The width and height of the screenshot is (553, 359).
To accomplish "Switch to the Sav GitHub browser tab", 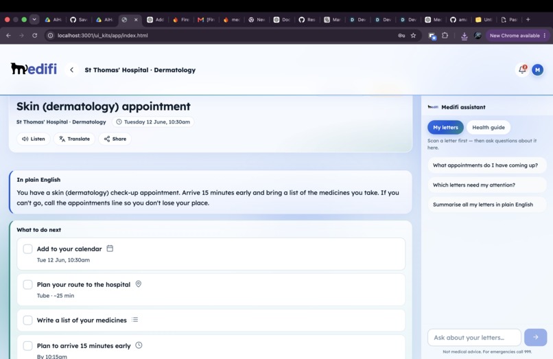I will click(x=78, y=20).
